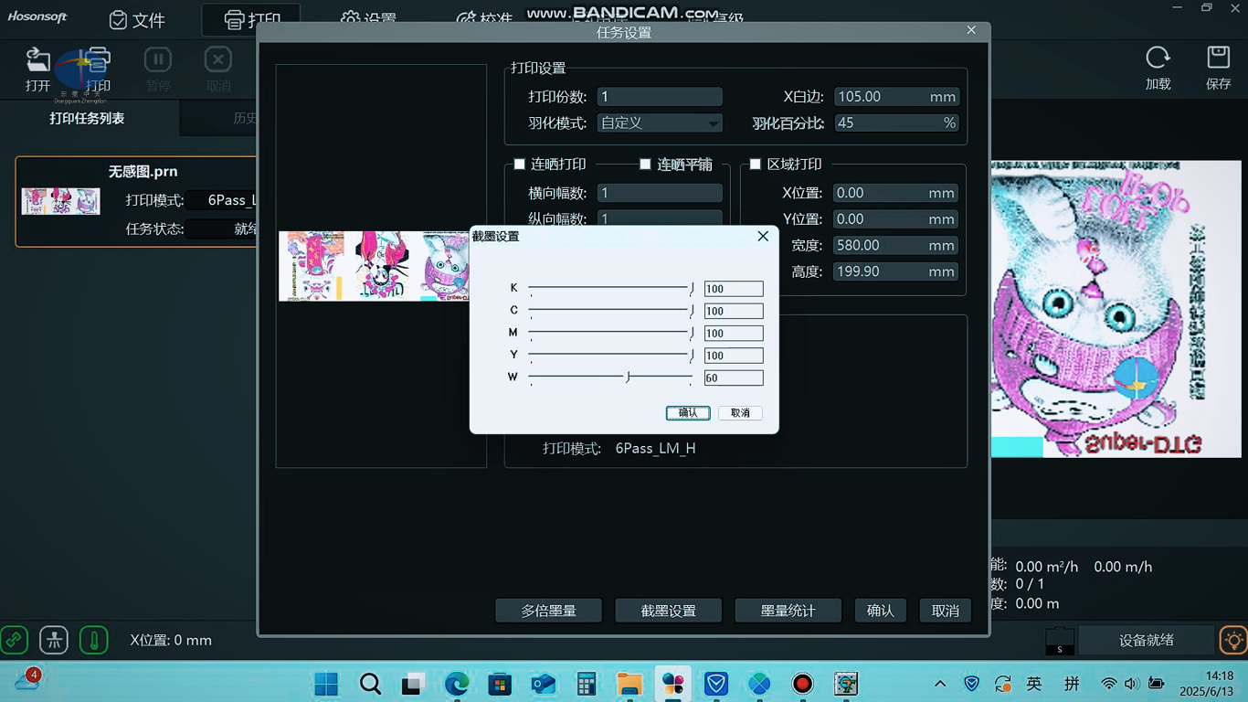Image resolution: width=1248 pixels, height=702 pixels.
Task: Click the green link icon in status bar
Action: pyautogui.click(x=14, y=640)
